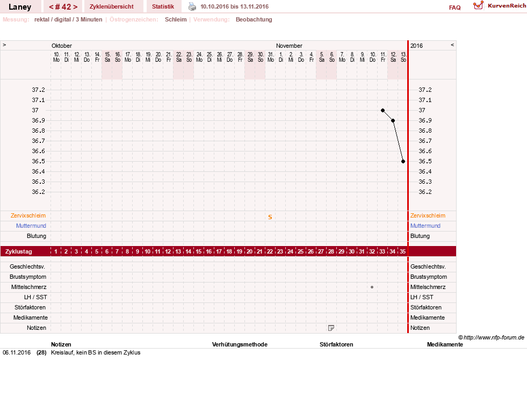
Task: Click the left Zervixschleim row label
Action: pos(28,216)
